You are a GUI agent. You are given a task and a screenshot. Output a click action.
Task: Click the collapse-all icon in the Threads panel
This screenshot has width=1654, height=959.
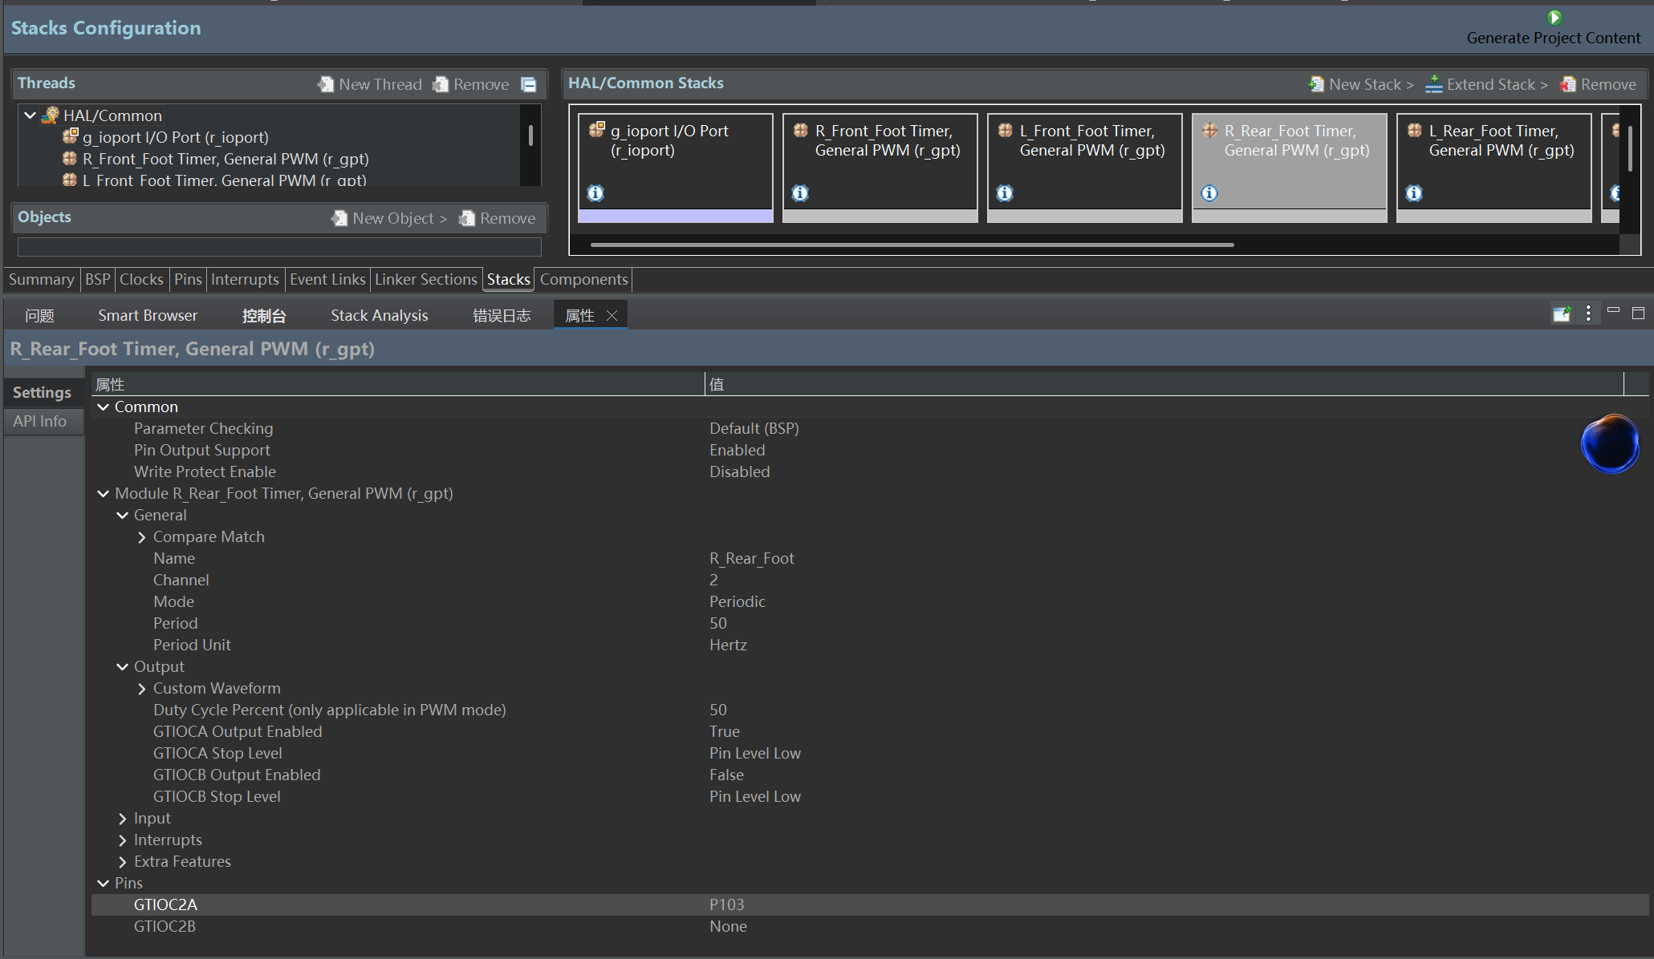click(529, 84)
